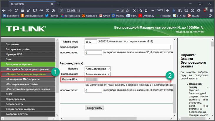The image size is (215, 121).
Task: Open Переадресация menu section
Action: (28, 99)
